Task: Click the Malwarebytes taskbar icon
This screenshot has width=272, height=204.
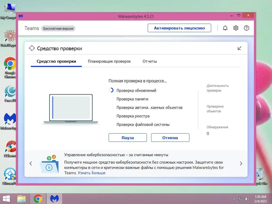Action: [x=54, y=199]
